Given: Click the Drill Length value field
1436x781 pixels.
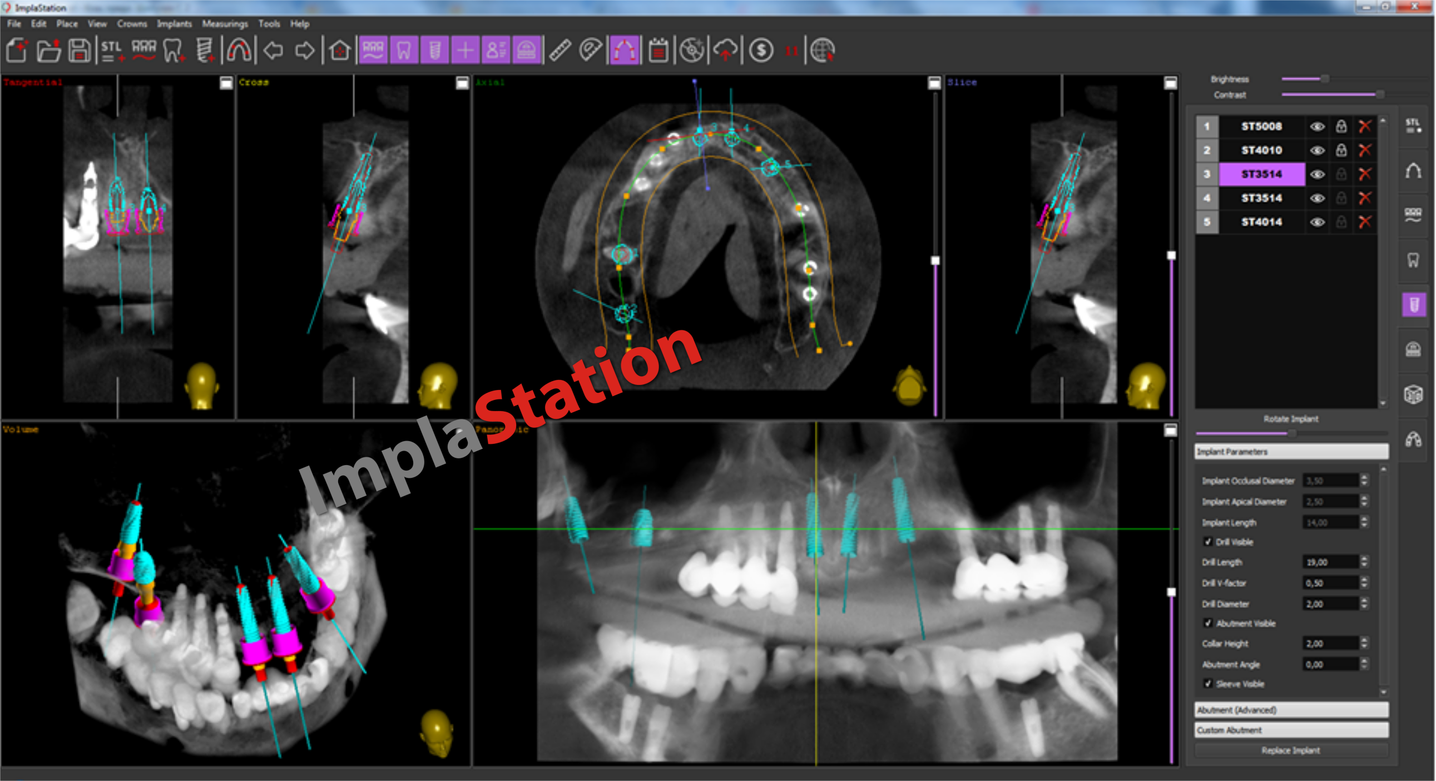Looking at the screenshot, I should tap(1331, 562).
